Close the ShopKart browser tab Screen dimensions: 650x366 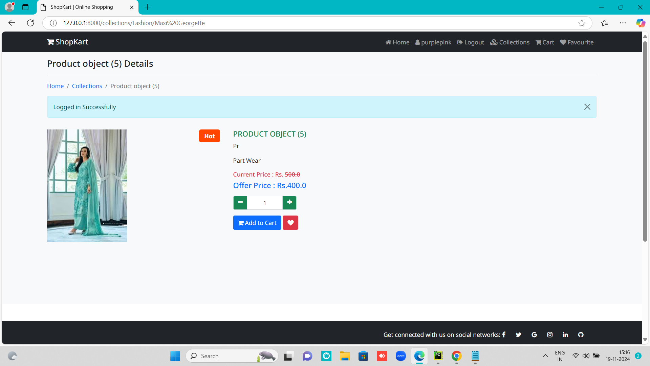(x=132, y=7)
